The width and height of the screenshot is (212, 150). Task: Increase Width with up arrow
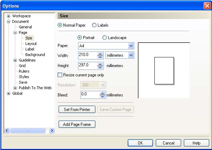100,54
